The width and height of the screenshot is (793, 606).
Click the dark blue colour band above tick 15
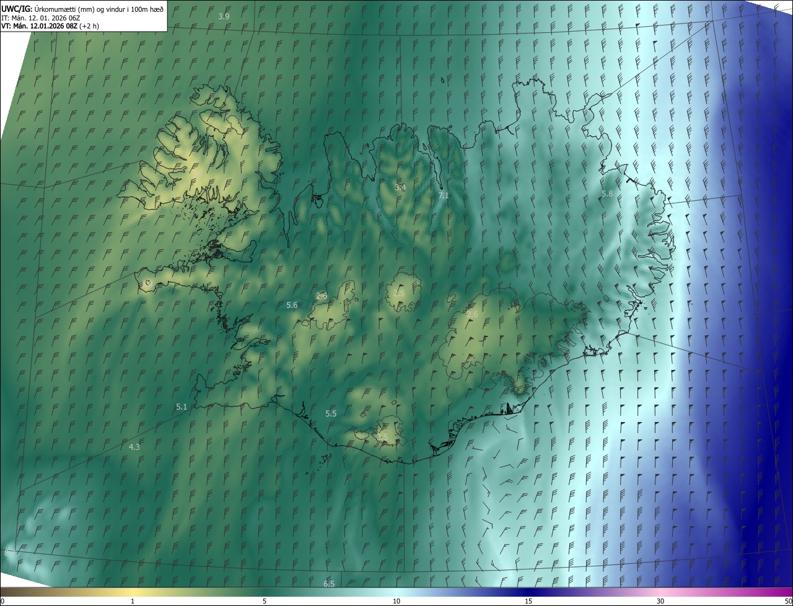528,592
